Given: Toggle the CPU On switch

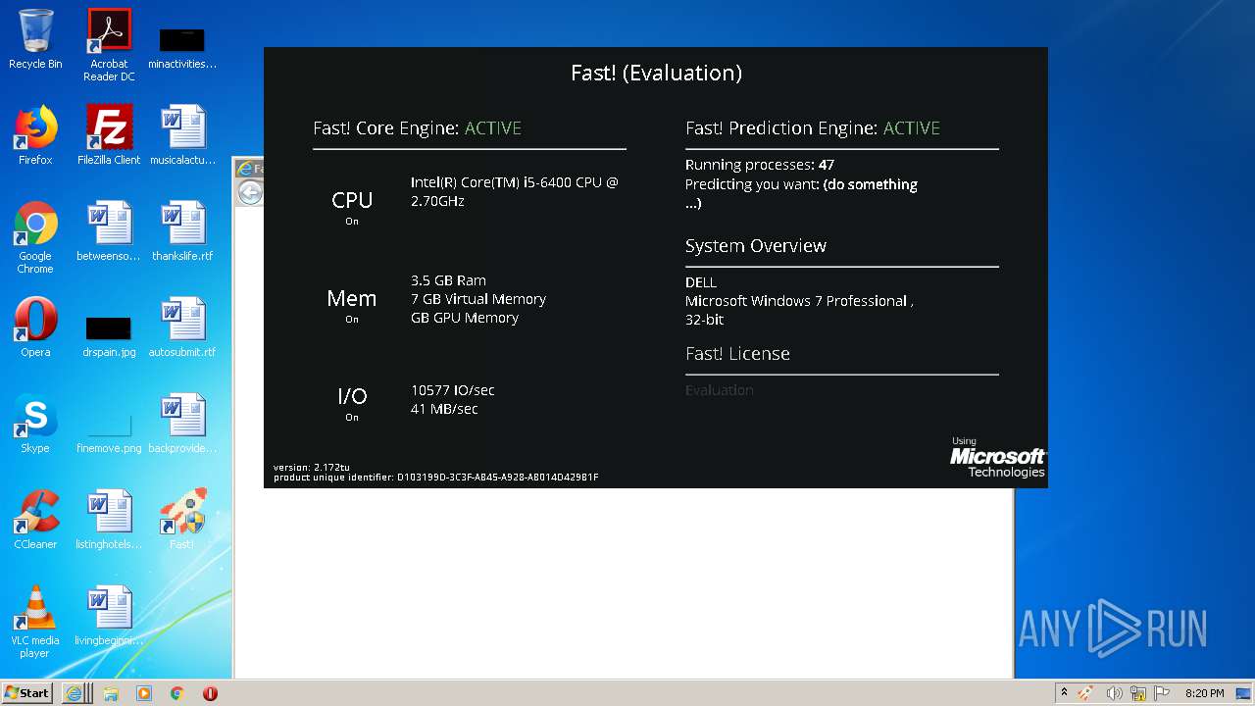Looking at the screenshot, I should [x=352, y=222].
